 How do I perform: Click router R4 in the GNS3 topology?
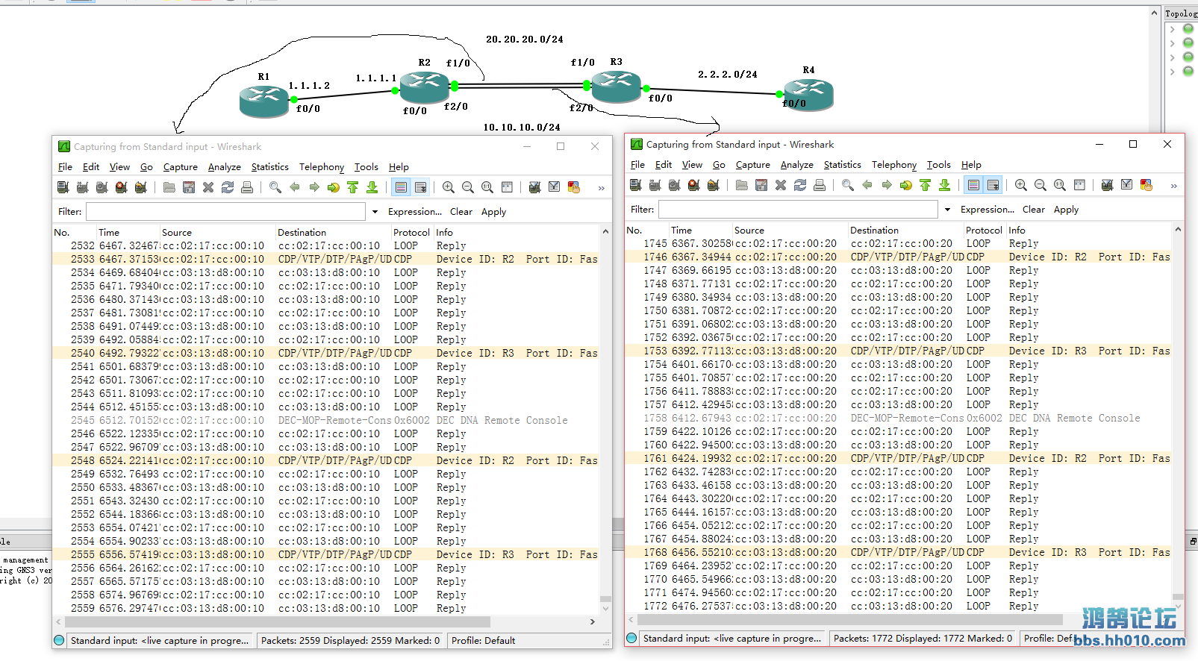pos(808,94)
